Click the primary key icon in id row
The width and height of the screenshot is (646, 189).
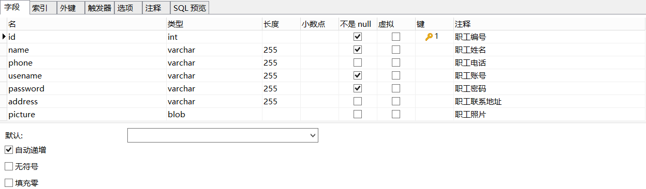pyautogui.click(x=429, y=37)
